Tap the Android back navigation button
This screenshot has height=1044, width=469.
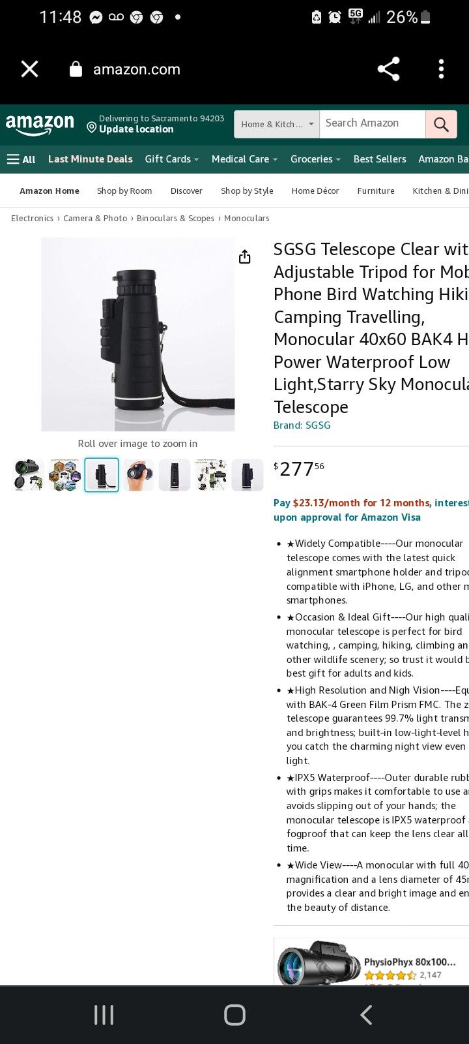click(366, 1015)
